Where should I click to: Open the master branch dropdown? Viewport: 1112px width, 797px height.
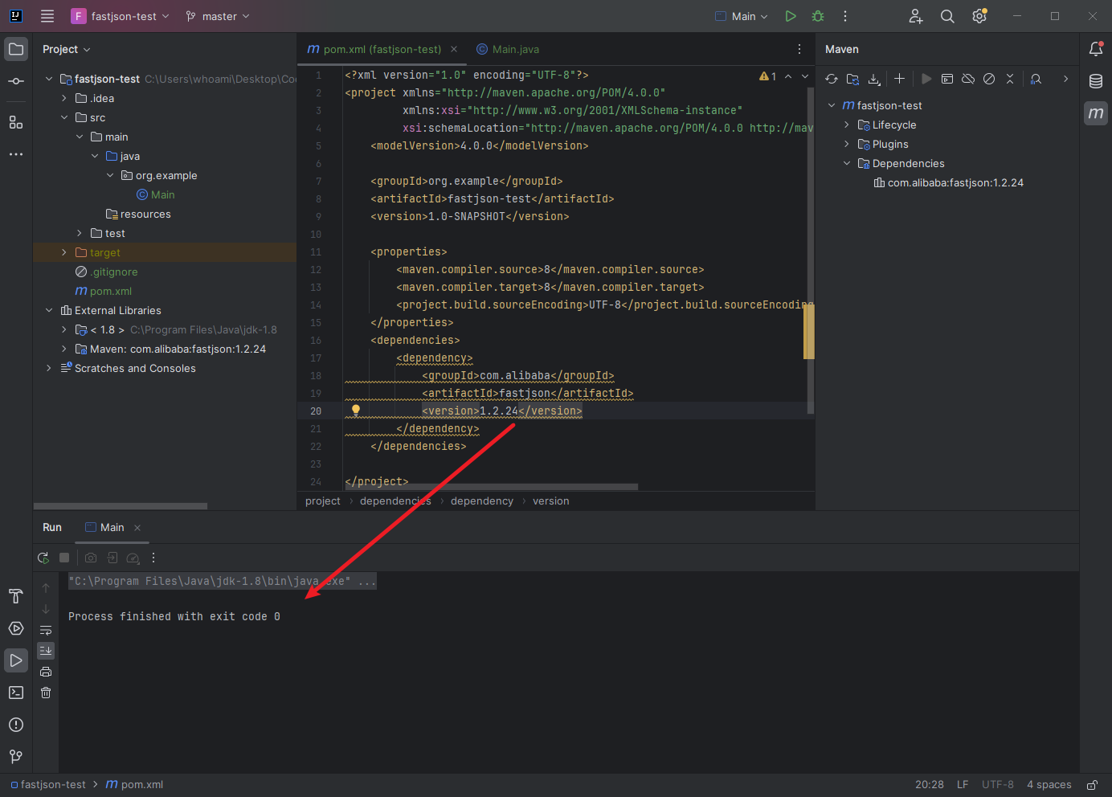click(218, 16)
